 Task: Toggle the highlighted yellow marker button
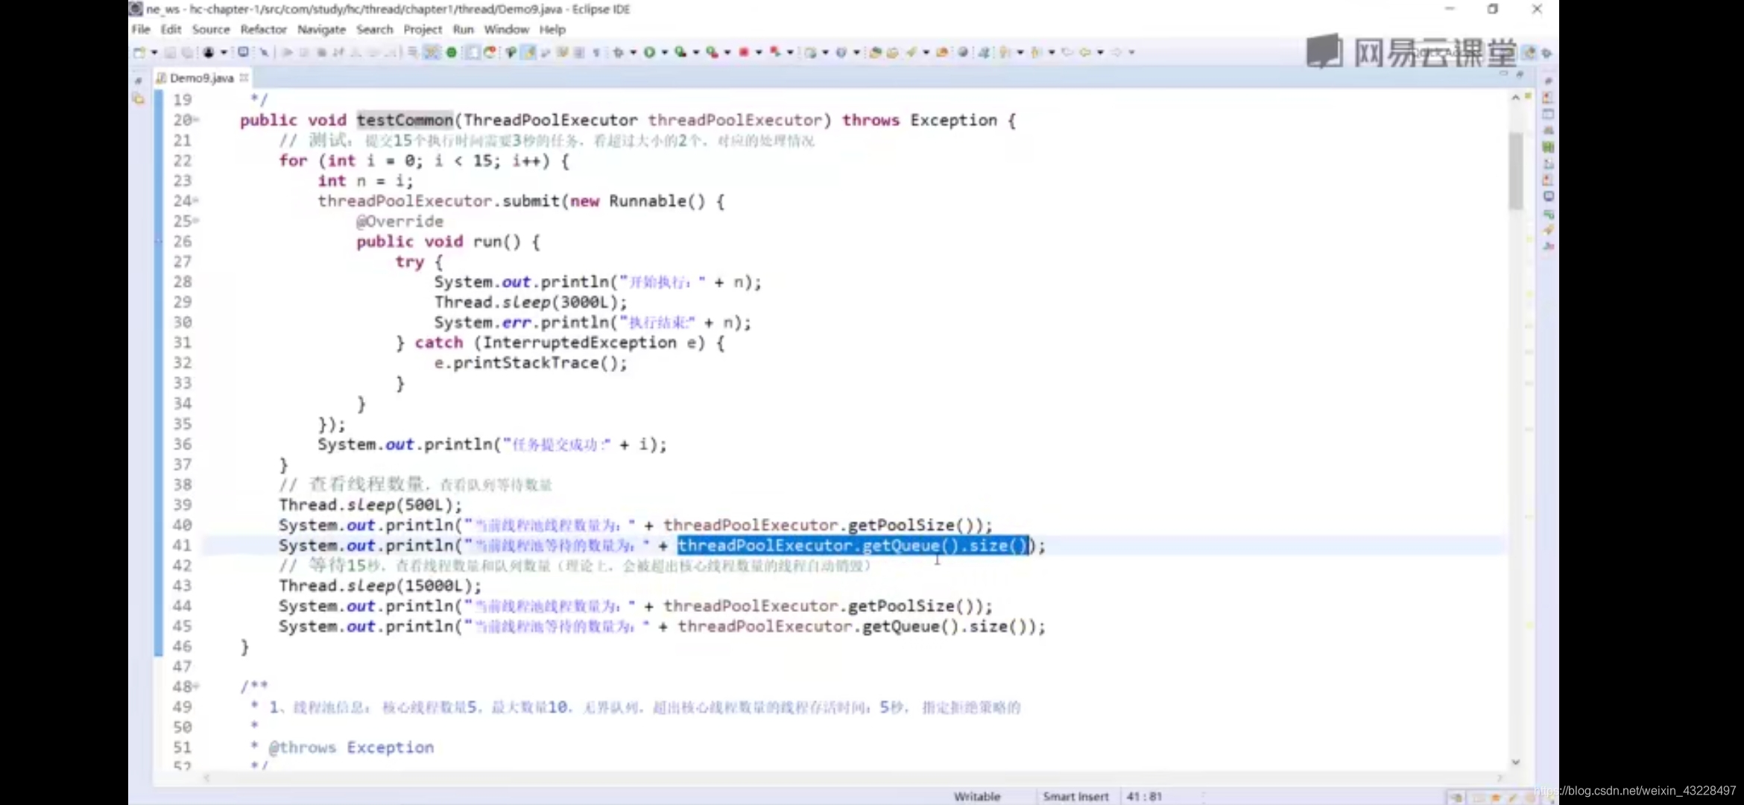click(x=528, y=52)
